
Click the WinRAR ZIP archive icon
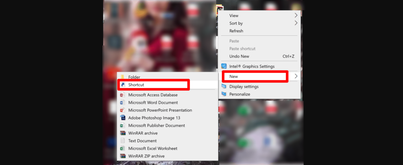[x=123, y=156]
